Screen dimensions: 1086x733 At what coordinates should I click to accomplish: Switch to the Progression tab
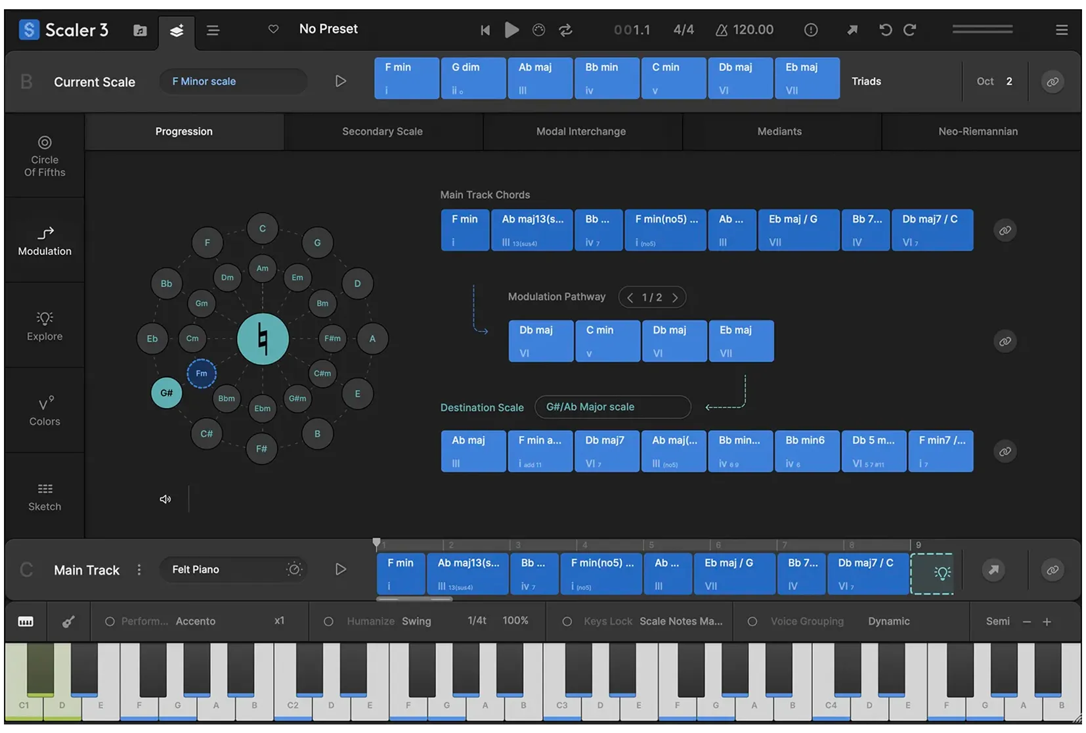184,131
